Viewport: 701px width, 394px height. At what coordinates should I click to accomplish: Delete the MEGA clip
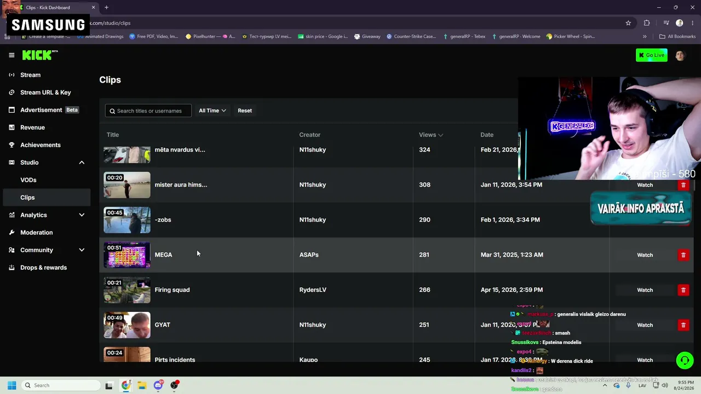coord(683,255)
